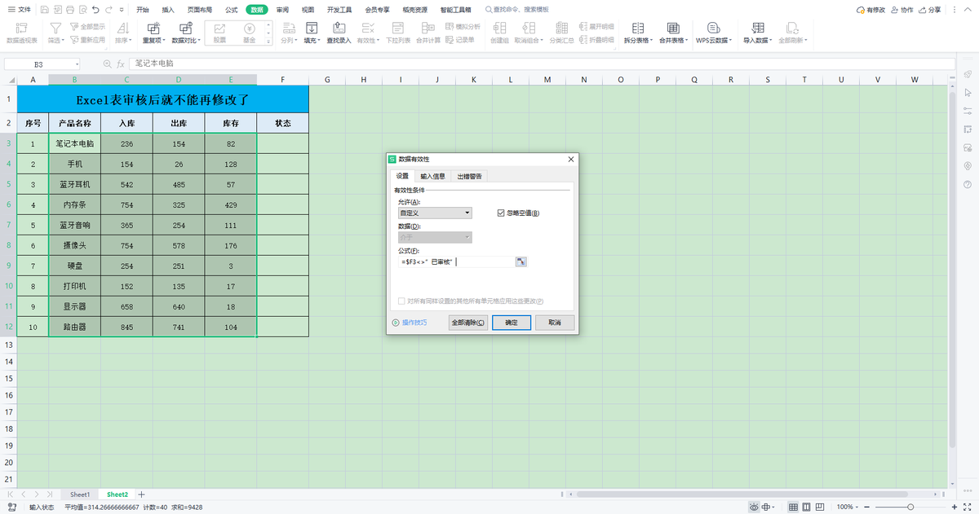Image resolution: width=979 pixels, height=514 pixels.
Task: Click the zoom out minus button
Action: (x=867, y=507)
